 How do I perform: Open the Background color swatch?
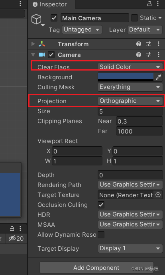pyautogui.click(x=126, y=77)
